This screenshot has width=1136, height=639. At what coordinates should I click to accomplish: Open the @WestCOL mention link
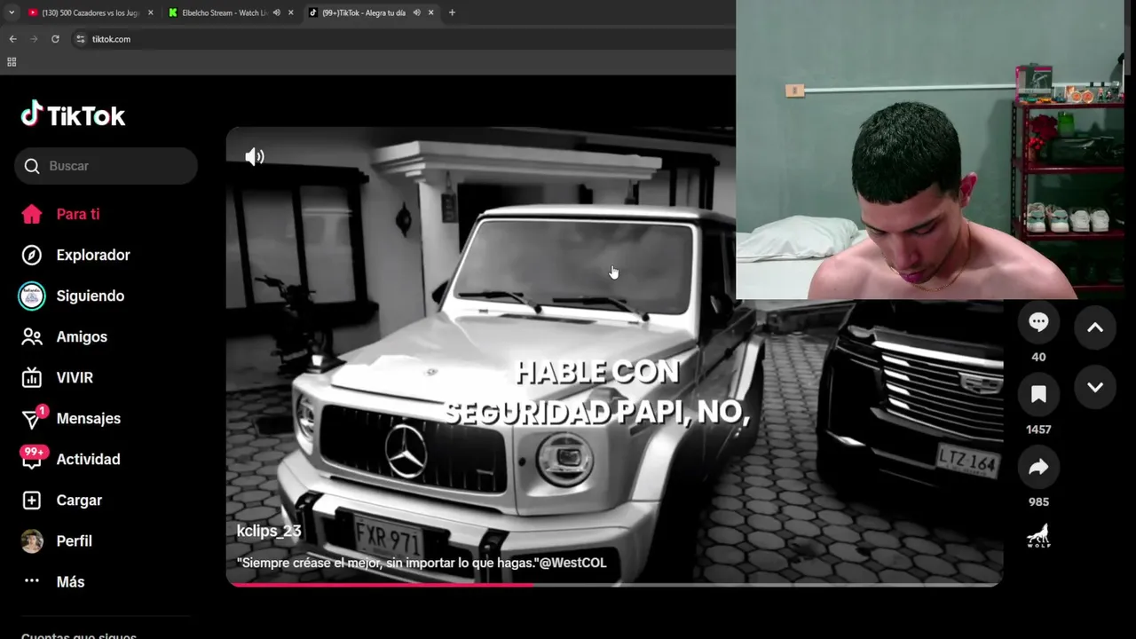click(x=573, y=563)
